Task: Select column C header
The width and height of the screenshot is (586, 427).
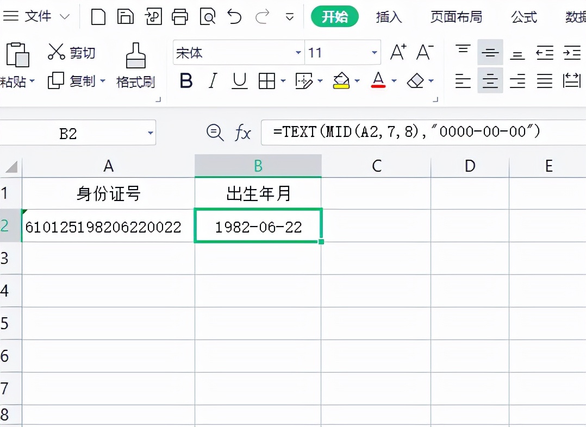Action: point(376,166)
